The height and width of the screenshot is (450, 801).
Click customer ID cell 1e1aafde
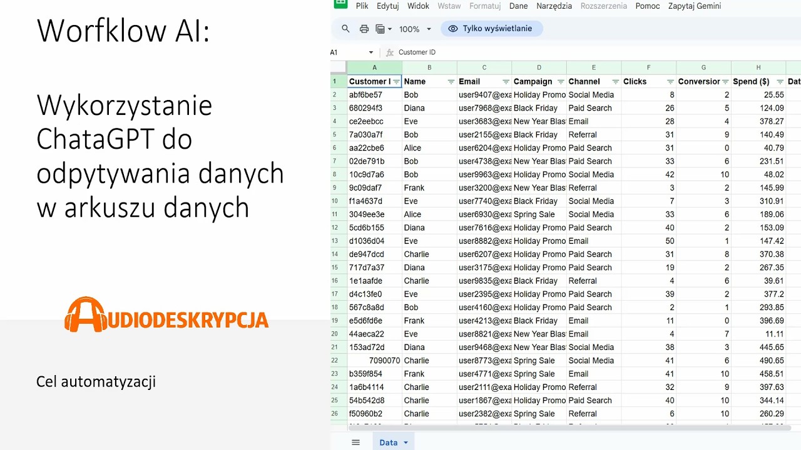pos(374,281)
